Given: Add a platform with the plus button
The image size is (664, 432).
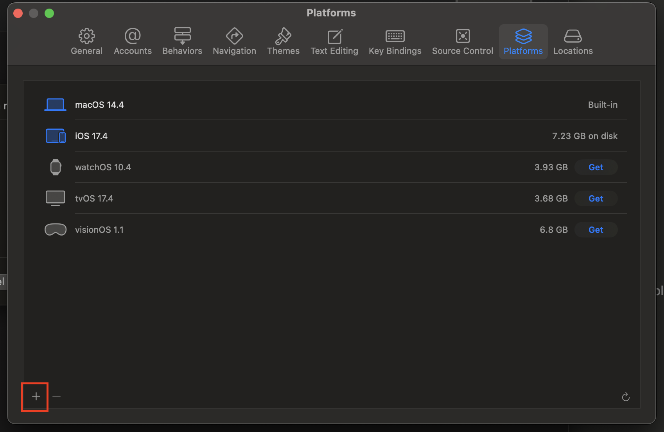Looking at the screenshot, I should click(x=36, y=396).
